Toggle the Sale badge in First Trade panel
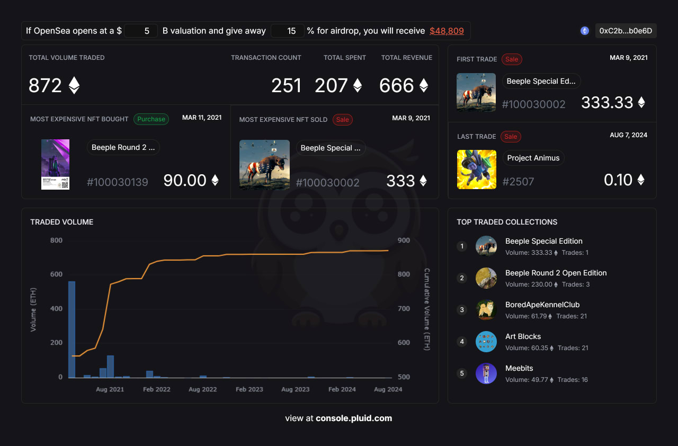The height and width of the screenshot is (446, 678). pyautogui.click(x=512, y=59)
